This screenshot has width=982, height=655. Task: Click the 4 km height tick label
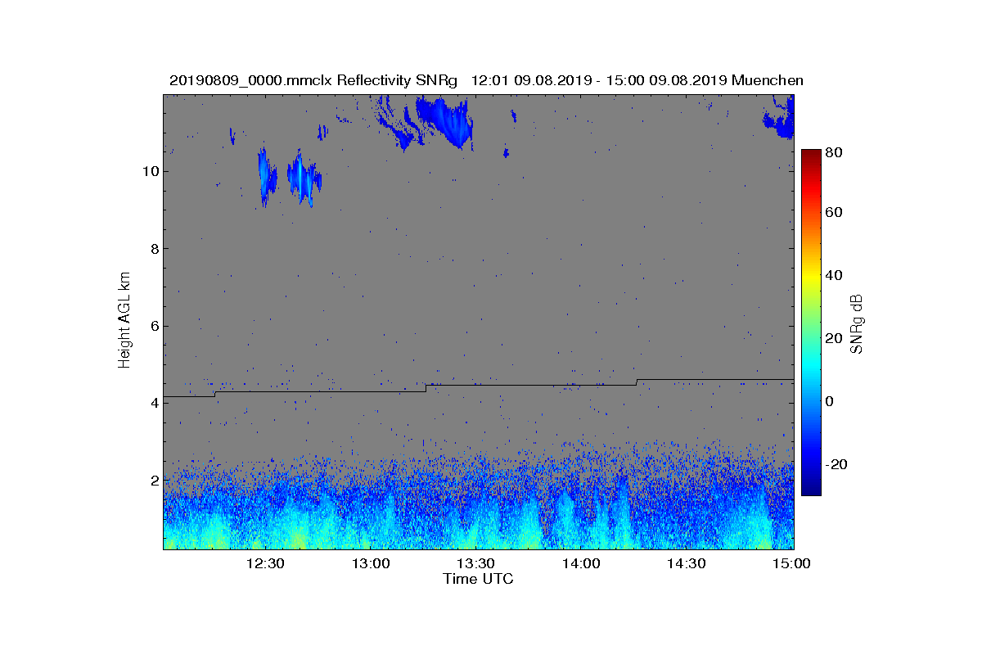(154, 403)
